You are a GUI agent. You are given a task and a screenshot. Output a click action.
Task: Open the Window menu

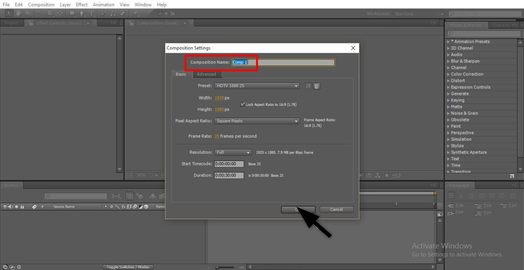(x=143, y=4)
